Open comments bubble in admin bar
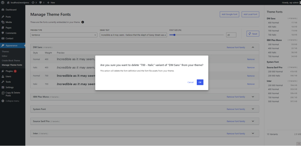Viewport: 301px width, 146px height. point(40,3)
